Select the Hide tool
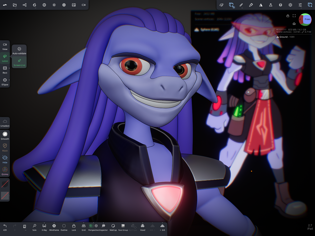Image resolution: width=315 pixels, height=236 pixels. click(x=5, y=160)
